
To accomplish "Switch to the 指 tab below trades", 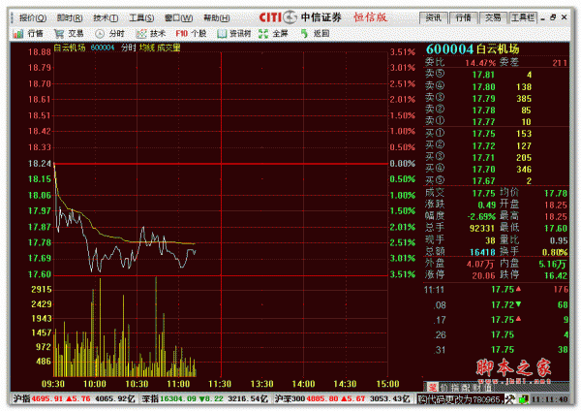I will pyautogui.click(x=455, y=388).
